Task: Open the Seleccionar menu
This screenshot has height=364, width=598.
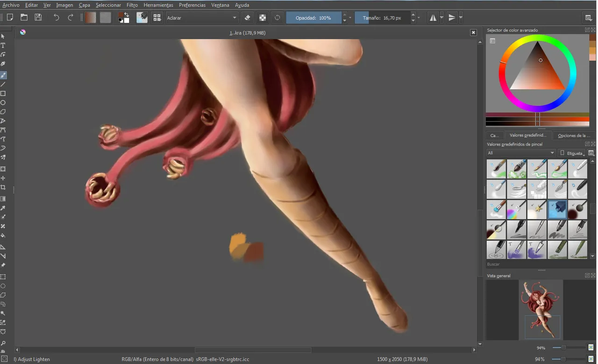Action: coord(108,5)
